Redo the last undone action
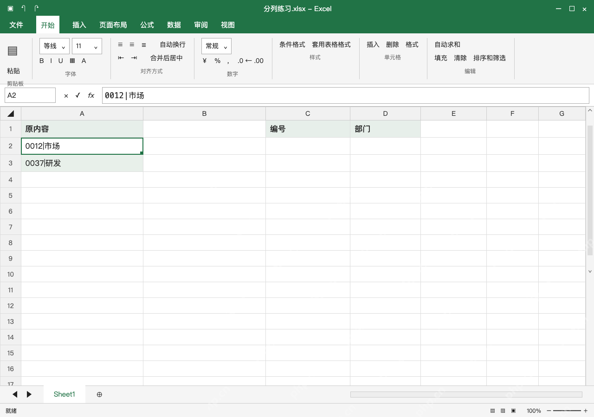Viewport: 594px width, 417px height. pyautogui.click(x=36, y=8)
